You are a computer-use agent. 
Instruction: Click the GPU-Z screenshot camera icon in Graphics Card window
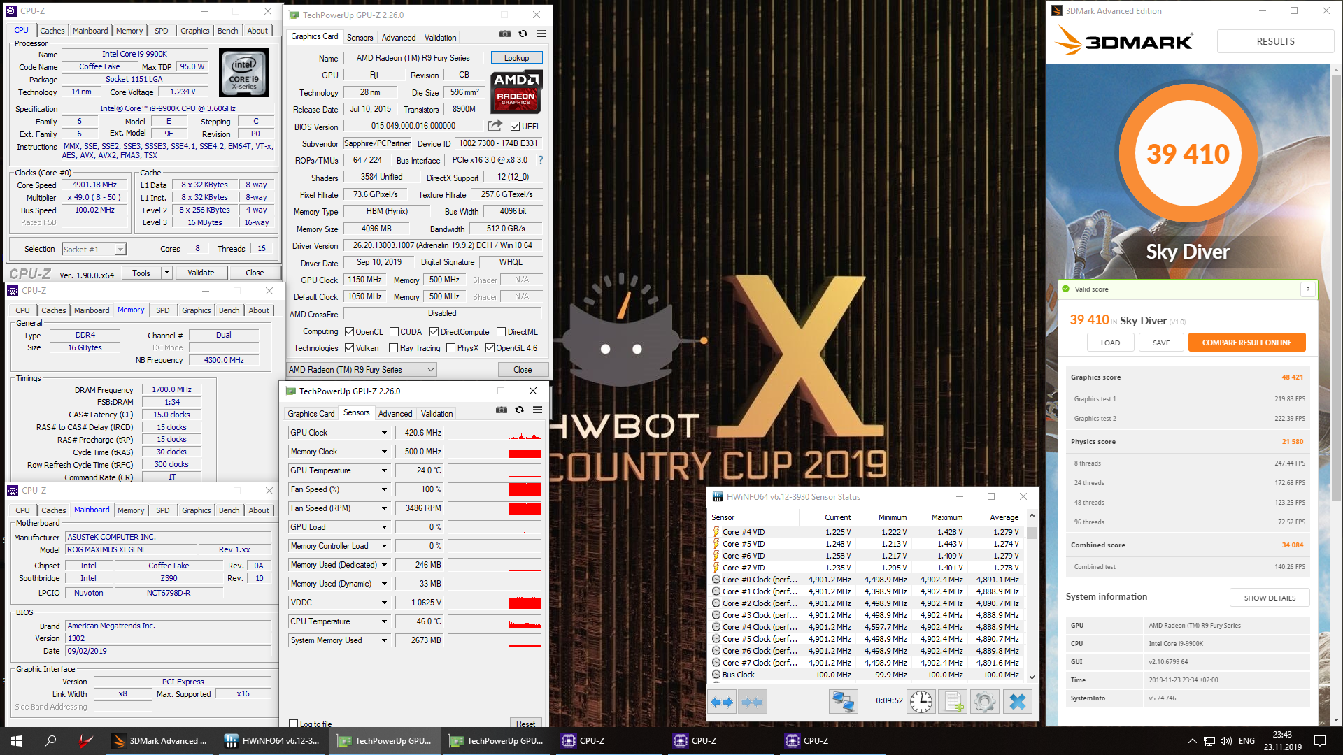[504, 34]
